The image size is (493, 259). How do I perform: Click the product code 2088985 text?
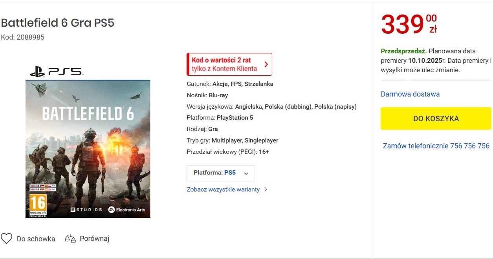tap(23, 37)
